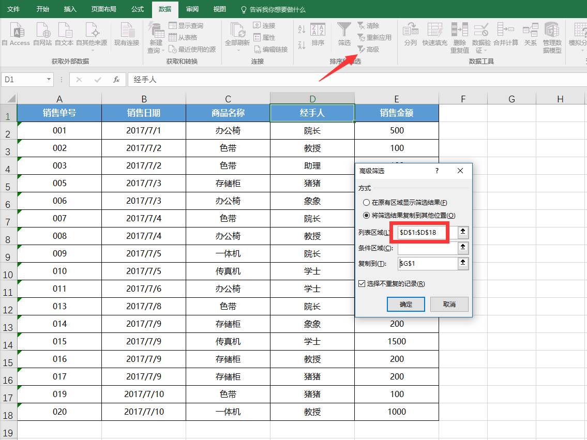Open the custom Sort (排序) dialog
The image size is (587, 440).
pyautogui.click(x=318, y=34)
